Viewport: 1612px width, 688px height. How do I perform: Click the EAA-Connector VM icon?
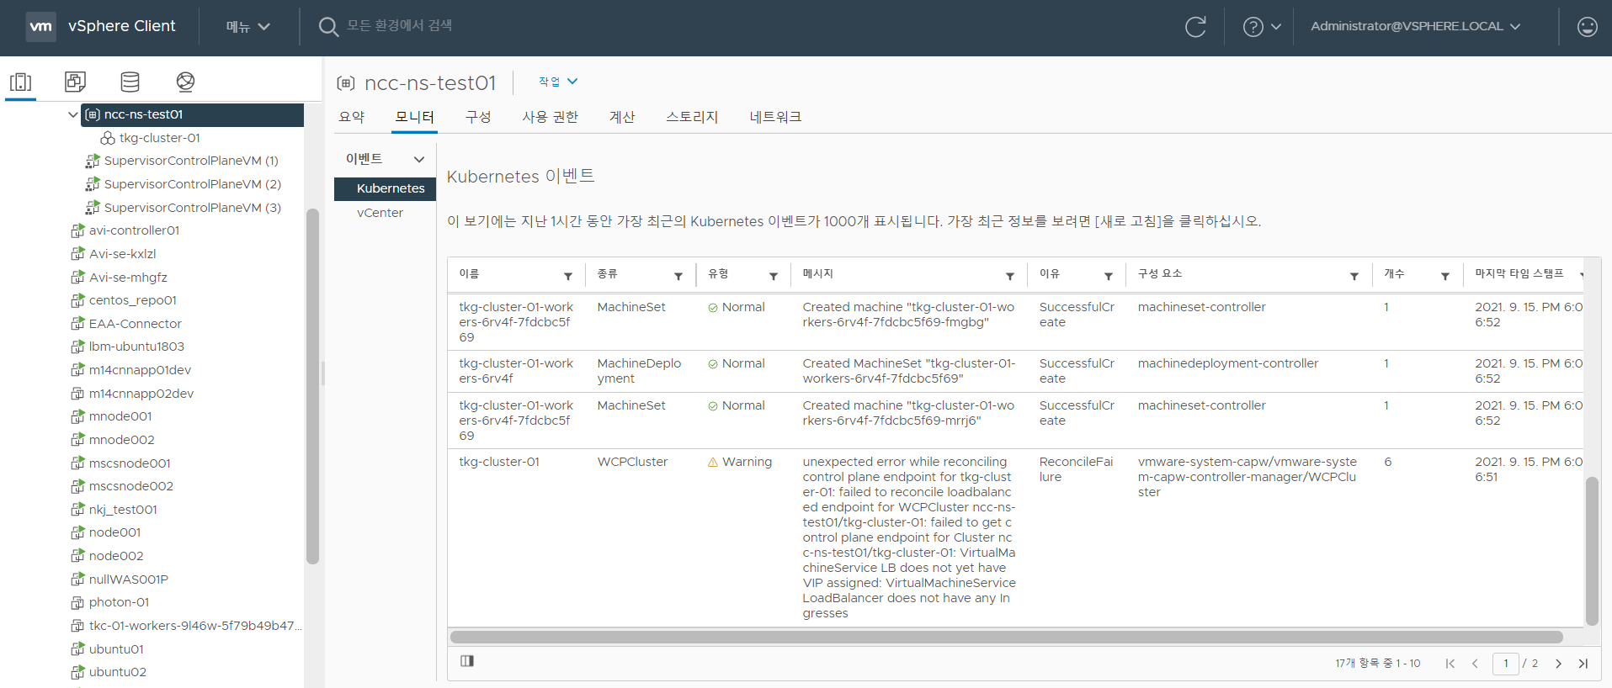(x=77, y=324)
